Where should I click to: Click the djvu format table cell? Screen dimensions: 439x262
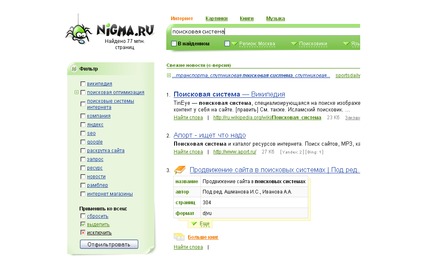coord(254,213)
